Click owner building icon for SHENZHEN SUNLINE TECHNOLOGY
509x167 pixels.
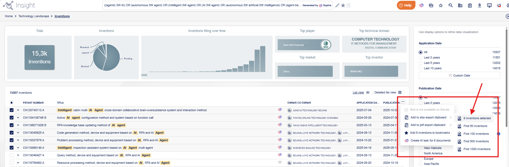click(x=290, y=148)
